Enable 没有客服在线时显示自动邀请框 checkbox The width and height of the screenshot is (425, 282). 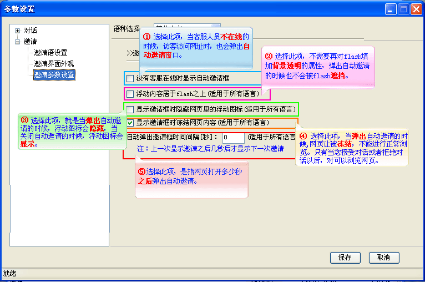[130, 78]
